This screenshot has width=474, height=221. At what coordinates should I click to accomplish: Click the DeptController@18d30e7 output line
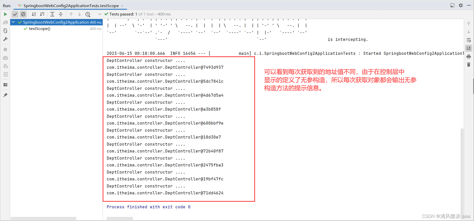click(164, 137)
